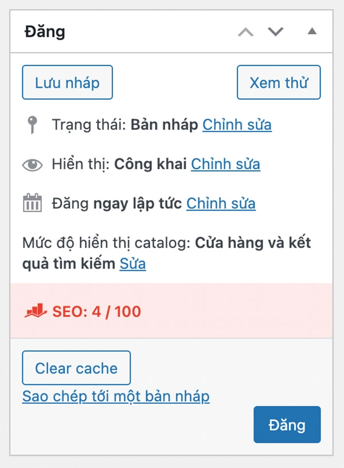Click the eye icon beside Hiển thị
Viewport: 344px width, 468px height.
pos(32,163)
